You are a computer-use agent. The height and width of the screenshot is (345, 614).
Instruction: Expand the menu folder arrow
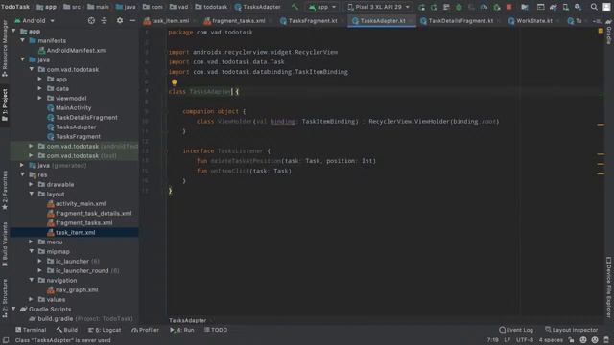tap(31, 241)
